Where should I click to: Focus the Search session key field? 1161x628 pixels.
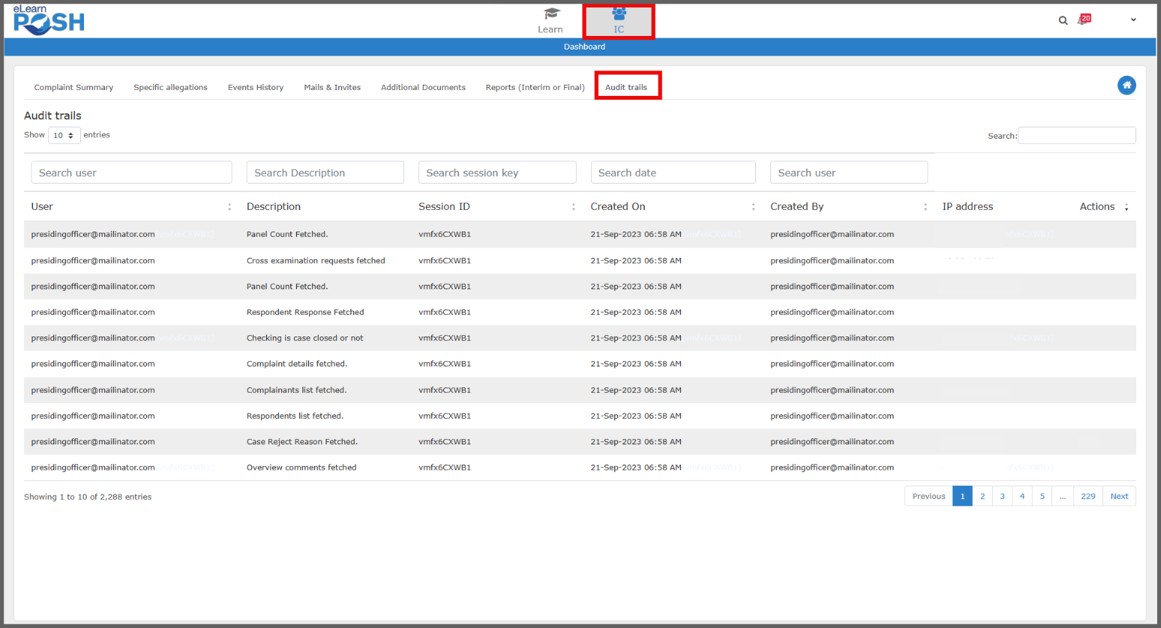[496, 172]
